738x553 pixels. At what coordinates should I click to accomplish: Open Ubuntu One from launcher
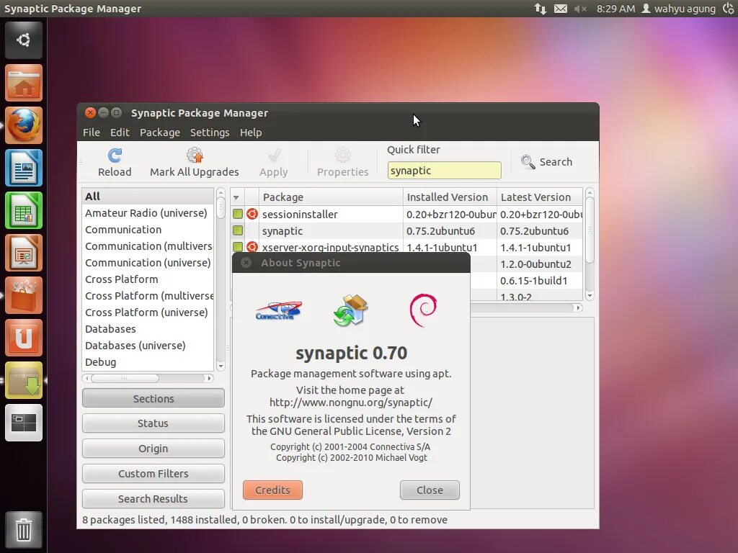click(x=24, y=338)
